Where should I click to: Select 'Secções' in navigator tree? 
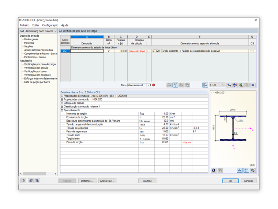tap(29, 47)
